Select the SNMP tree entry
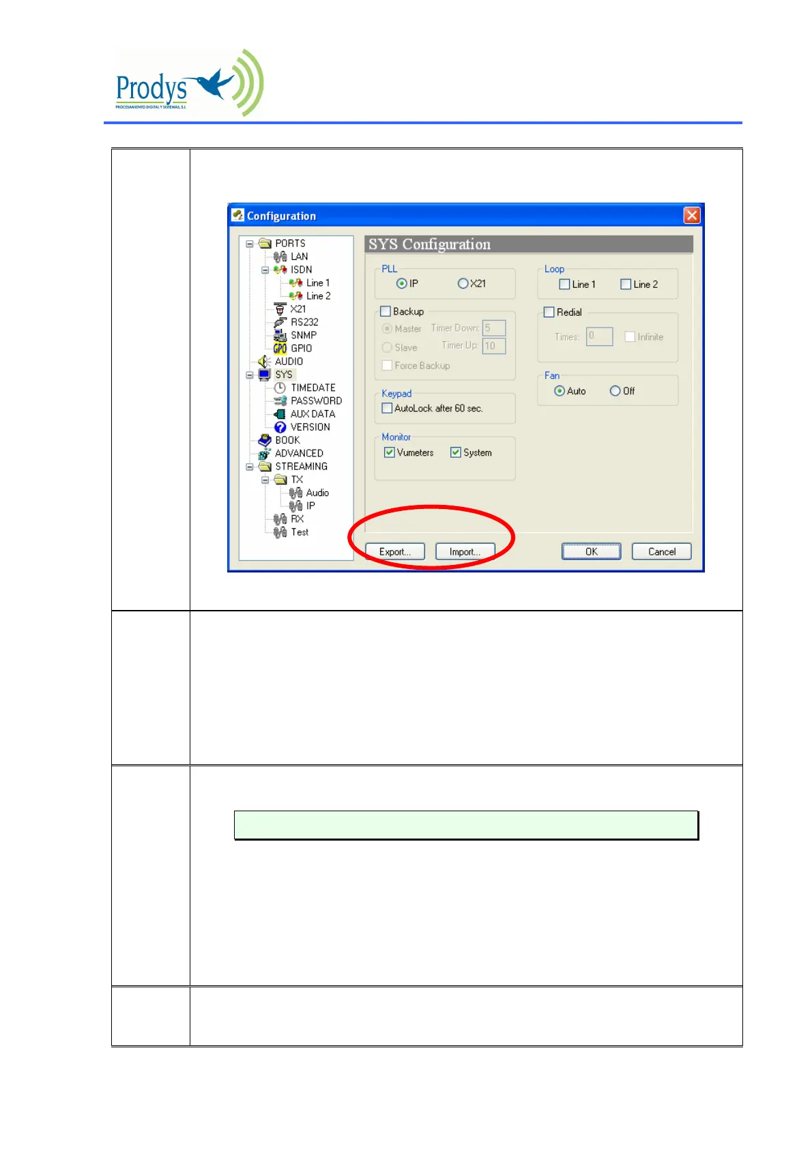Screen dimensions: 812x1149 click(x=304, y=335)
